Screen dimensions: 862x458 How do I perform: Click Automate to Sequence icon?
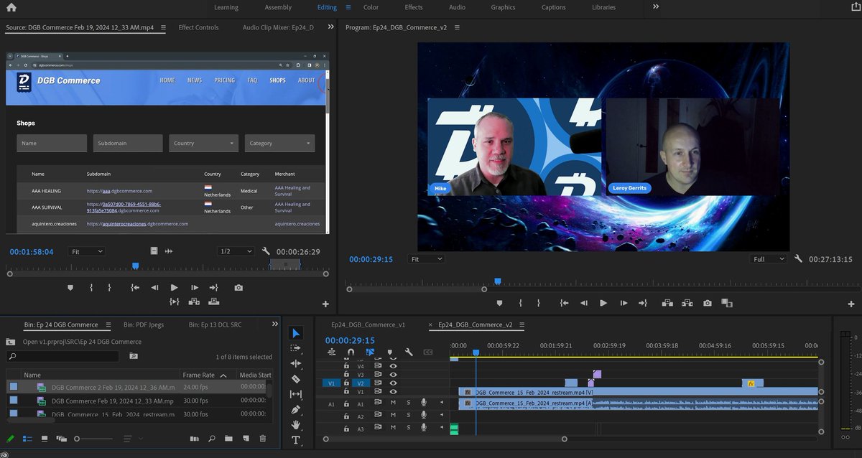pyautogui.click(x=195, y=439)
